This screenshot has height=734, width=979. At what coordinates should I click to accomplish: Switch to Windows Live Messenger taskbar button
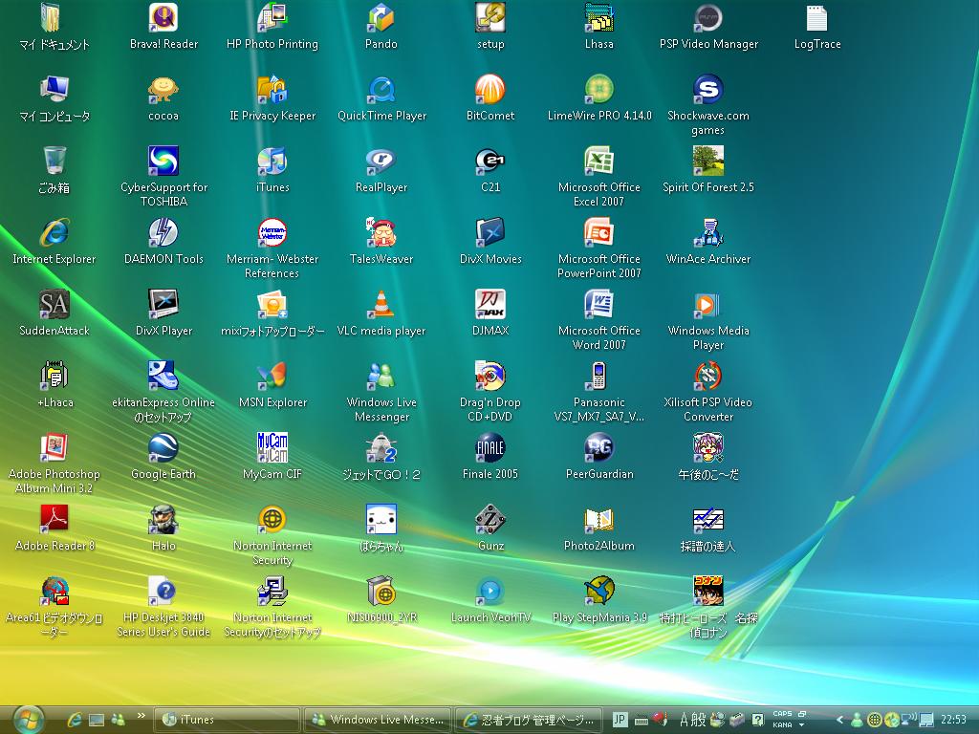point(378,720)
